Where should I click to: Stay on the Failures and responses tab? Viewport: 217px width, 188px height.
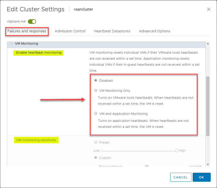[27, 32]
